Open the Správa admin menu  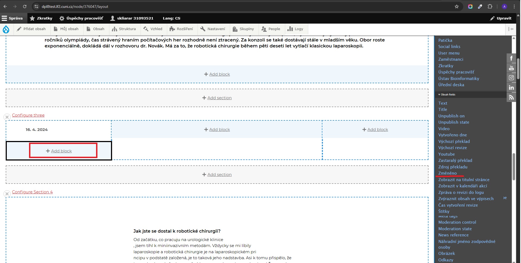(12, 18)
